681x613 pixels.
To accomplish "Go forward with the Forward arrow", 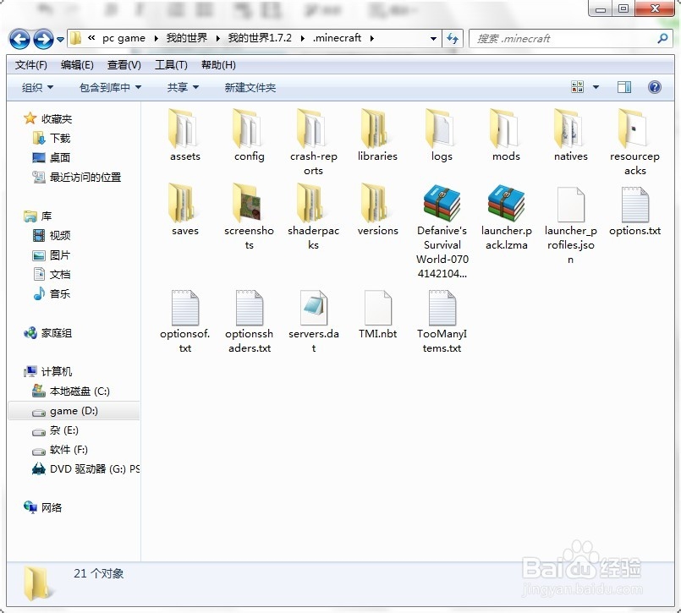I will pyautogui.click(x=43, y=40).
